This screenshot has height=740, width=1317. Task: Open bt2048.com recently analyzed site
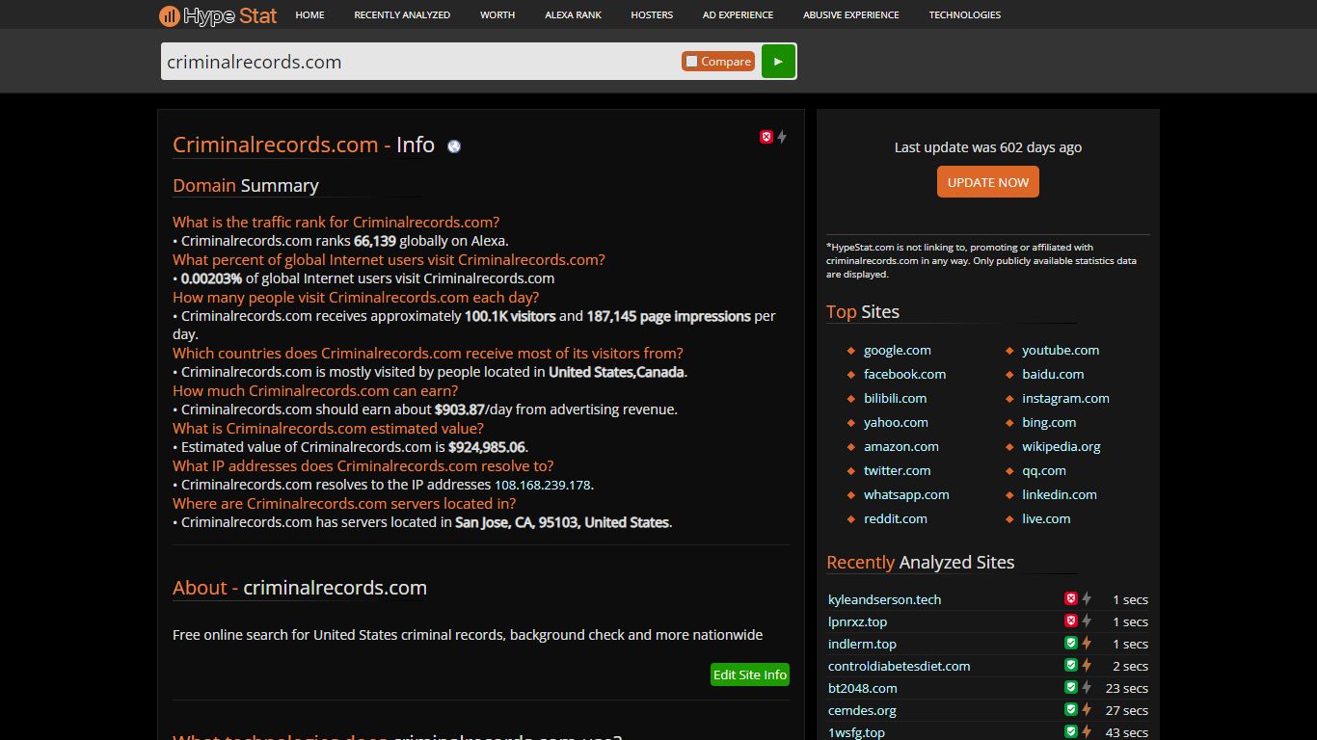[863, 688]
